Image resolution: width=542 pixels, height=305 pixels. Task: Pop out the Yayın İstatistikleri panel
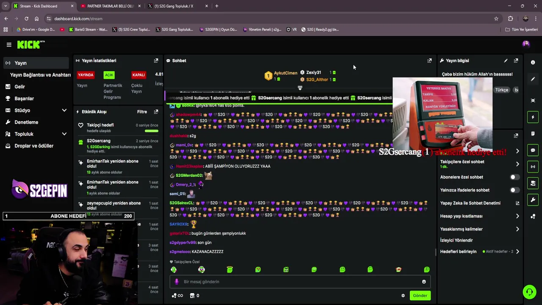pos(156,61)
